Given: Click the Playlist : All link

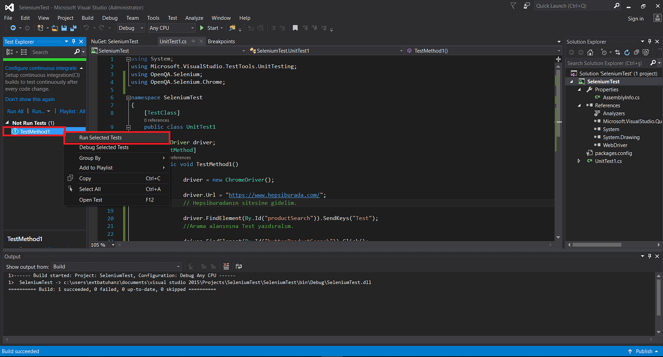Looking at the screenshot, I should tap(73, 111).
